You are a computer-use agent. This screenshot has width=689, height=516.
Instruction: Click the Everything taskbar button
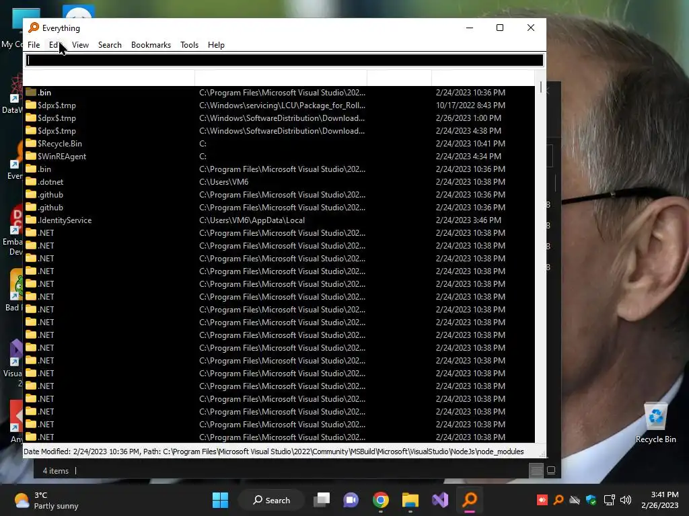coord(469,500)
